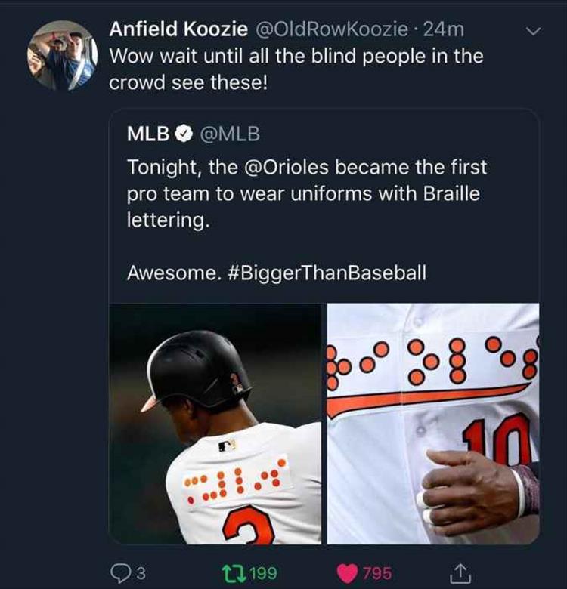Open left photo of player's Braille jersey back
Image resolution: width=567 pixels, height=589 pixels.
point(216,424)
